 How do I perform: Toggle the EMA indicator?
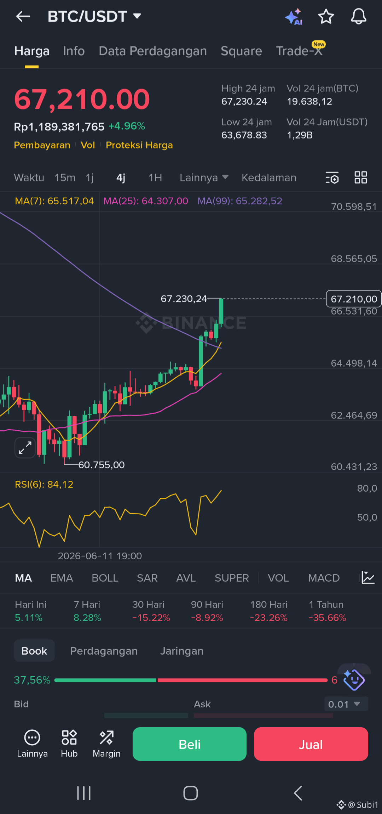click(x=62, y=578)
